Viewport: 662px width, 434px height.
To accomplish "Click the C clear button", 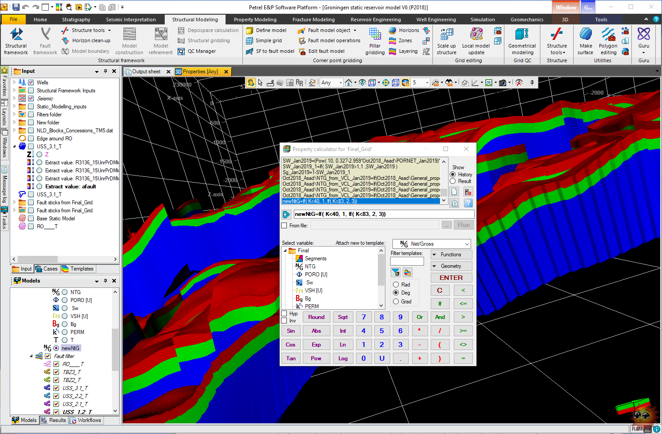I will click(x=440, y=290).
